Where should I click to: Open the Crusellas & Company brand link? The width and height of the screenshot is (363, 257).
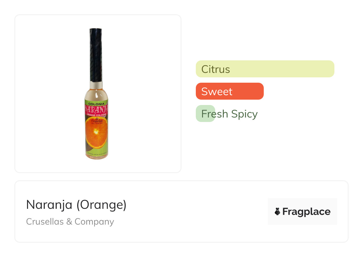(70, 222)
